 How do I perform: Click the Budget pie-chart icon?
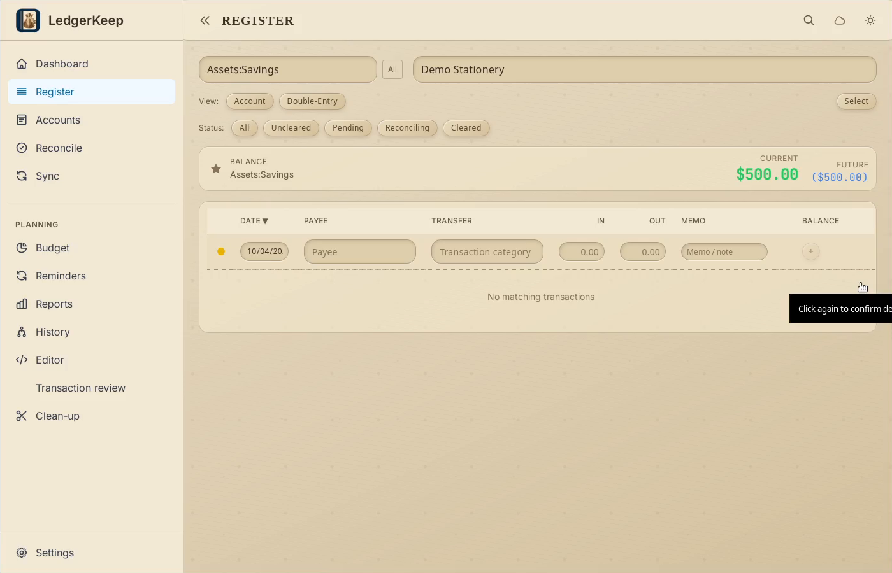coord(22,248)
